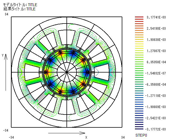Image resolution: width=170 pixels, height=140 pixels.
Task: Select legend value 1.27087E-03
Action: pos(156,51)
